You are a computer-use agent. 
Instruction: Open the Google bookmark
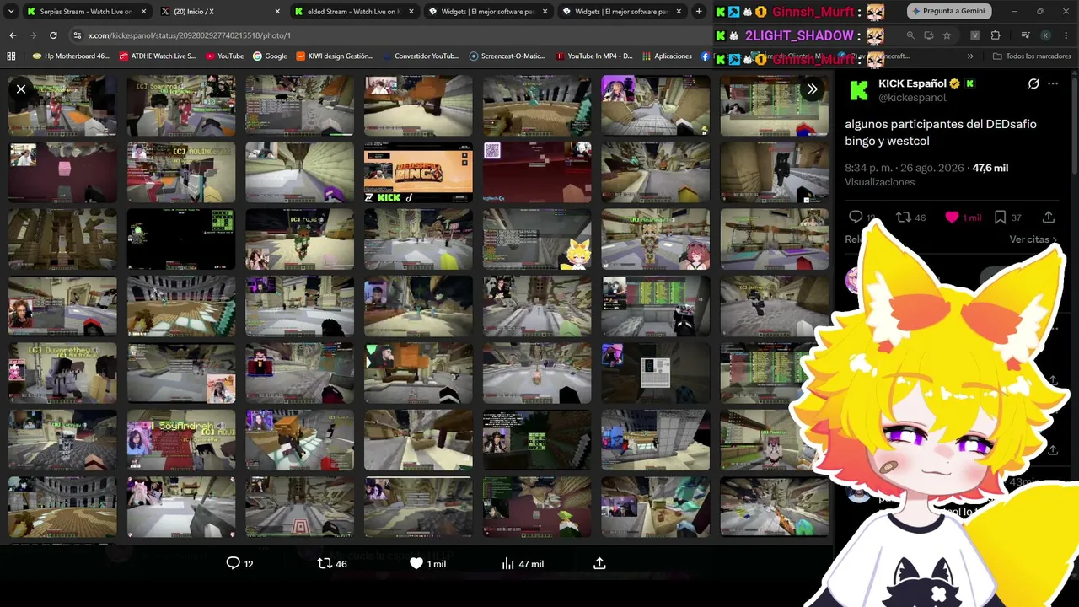click(x=270, y=56)
